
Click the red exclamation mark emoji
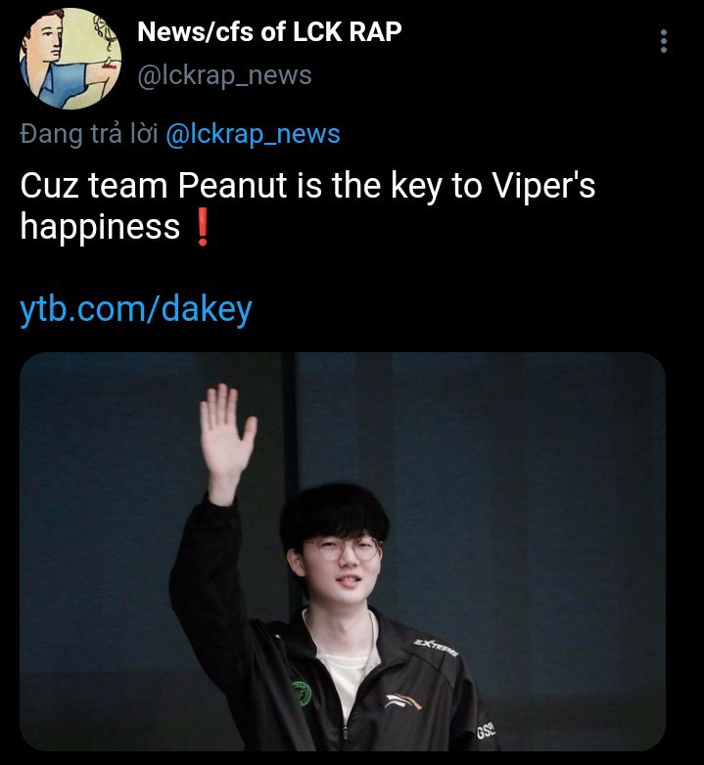(202, 229)
